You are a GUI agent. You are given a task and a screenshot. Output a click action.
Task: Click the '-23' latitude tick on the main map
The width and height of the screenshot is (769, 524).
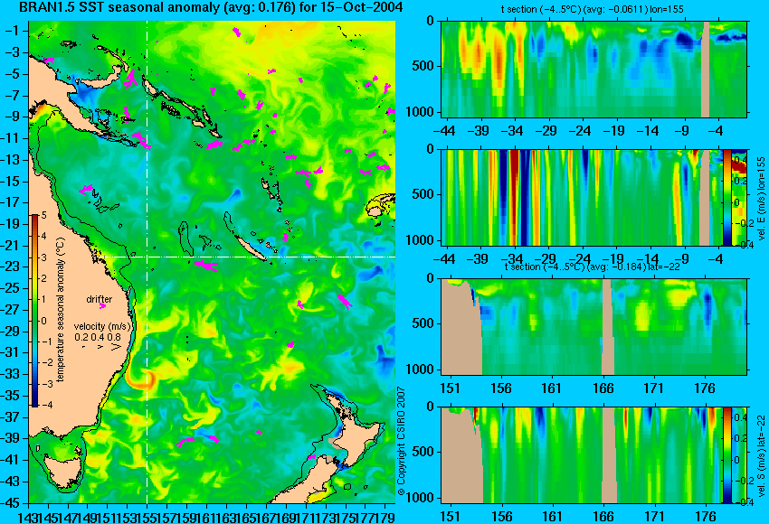coord(12,267)
